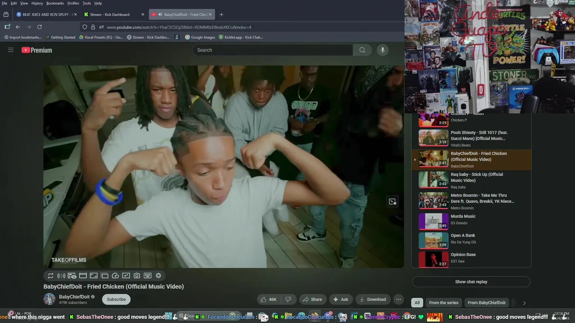This screenshot has width=575, height=323.
Task: Open the Tools menu
Action: [87, 3]
